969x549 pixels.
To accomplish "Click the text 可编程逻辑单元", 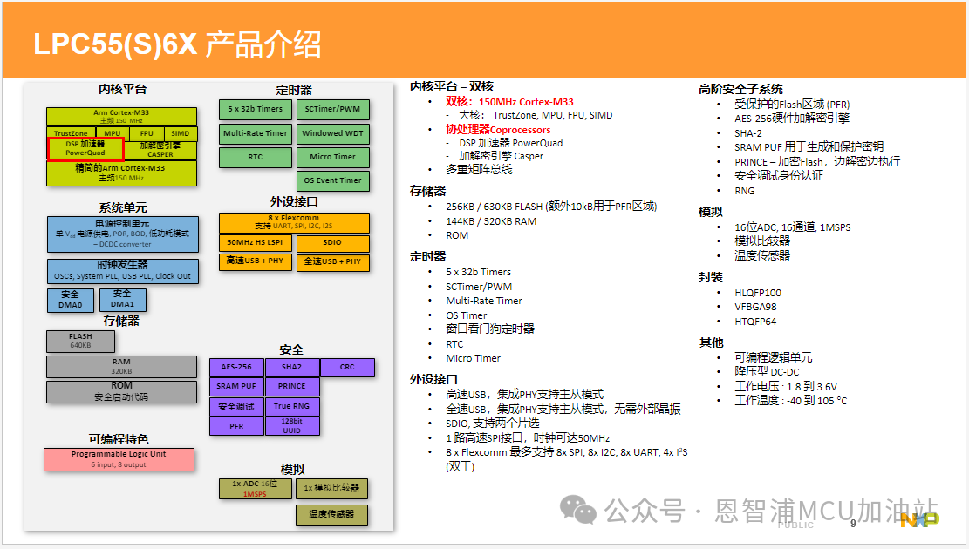I will click(773, 357).
